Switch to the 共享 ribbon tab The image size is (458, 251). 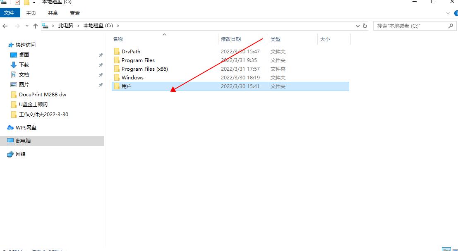click(x=53, y=13)
